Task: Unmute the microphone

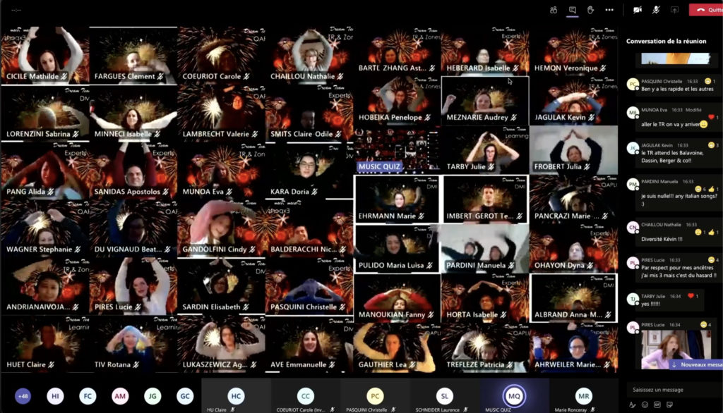Action: 656,10
